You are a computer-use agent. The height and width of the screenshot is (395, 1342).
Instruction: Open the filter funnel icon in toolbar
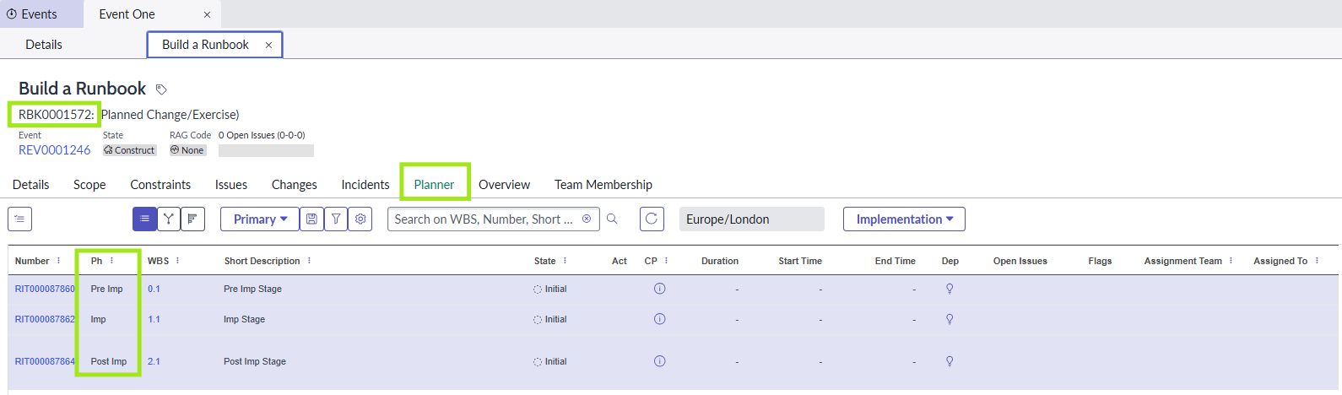[336, 219]
